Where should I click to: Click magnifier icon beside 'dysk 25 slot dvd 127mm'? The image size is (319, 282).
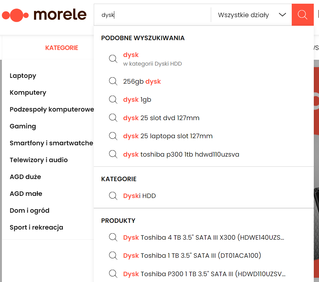click(x=113, y=118)
